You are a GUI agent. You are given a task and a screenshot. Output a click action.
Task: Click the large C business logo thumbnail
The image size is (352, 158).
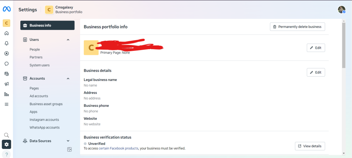pyautogui.click(x=91, y=48)
